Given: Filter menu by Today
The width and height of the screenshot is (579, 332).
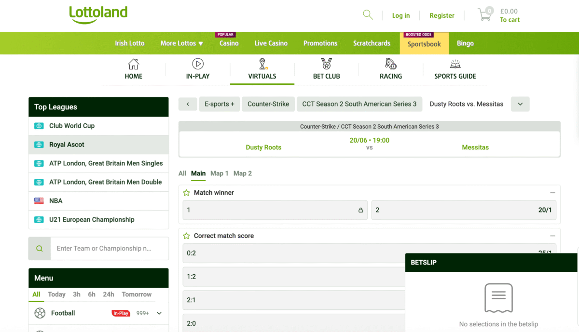Looking at the screenshot, I should point(56,294).
